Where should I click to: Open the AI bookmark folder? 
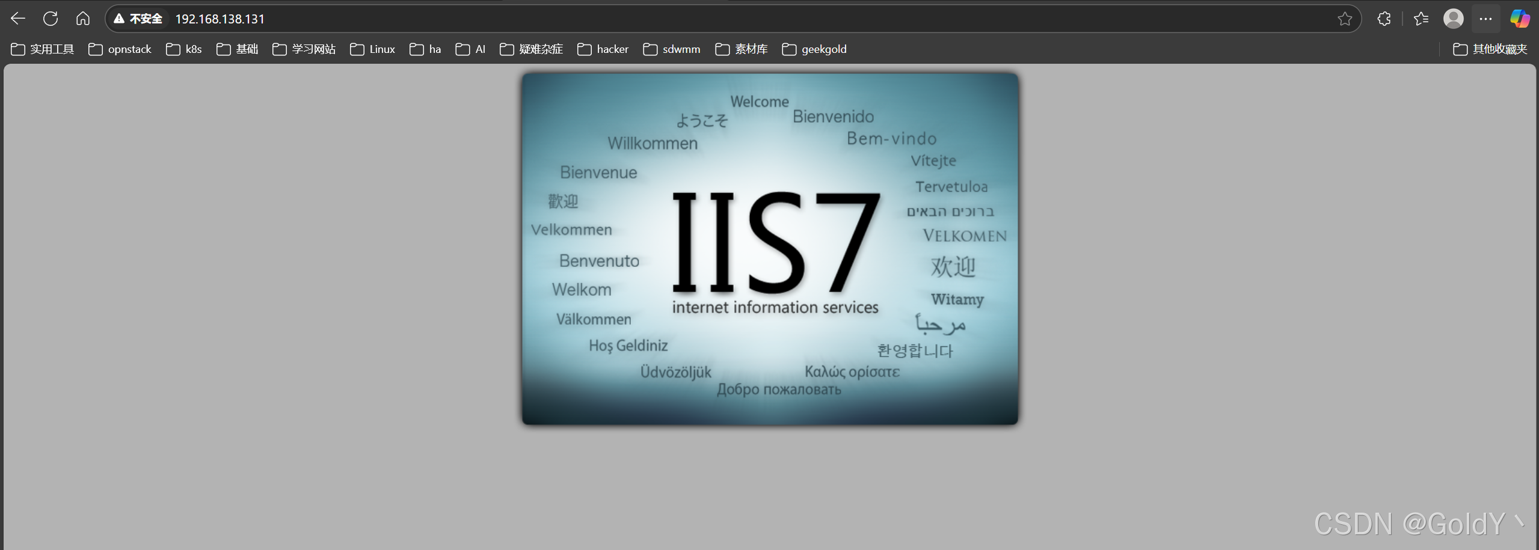[471, 49]
